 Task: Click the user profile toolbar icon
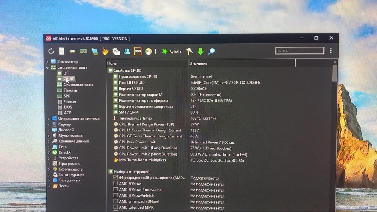pos(127,51)
